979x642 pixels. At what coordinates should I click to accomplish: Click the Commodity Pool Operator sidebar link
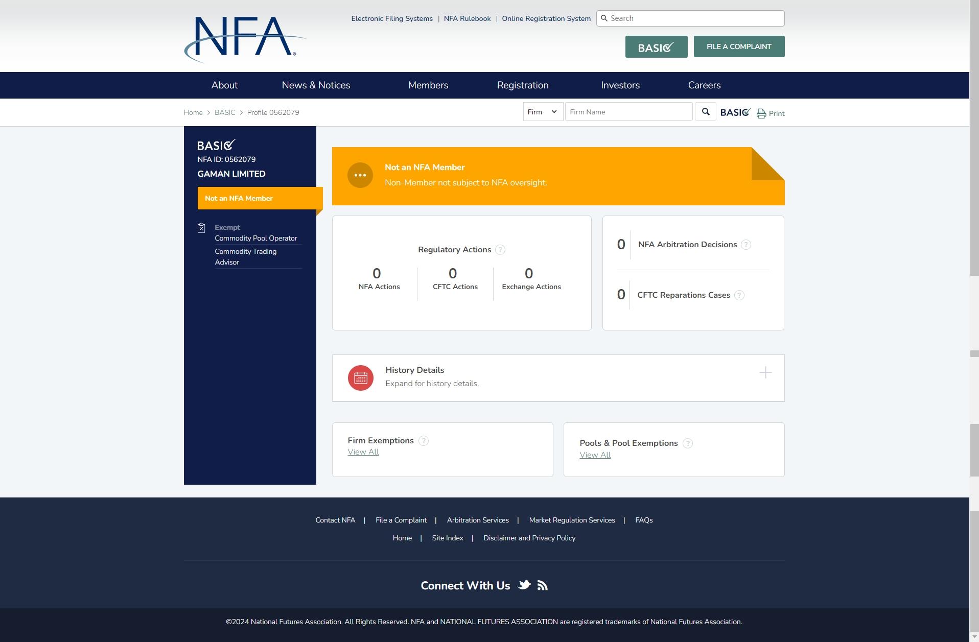point(256,239)
